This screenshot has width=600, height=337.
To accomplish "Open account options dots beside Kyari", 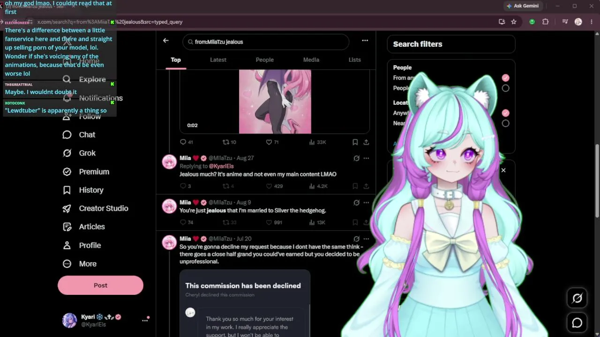I will [145, 321].
